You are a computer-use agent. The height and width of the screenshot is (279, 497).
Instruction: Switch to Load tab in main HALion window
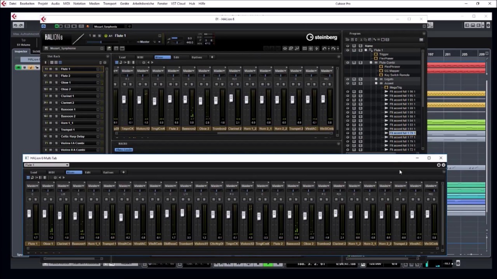122,57
